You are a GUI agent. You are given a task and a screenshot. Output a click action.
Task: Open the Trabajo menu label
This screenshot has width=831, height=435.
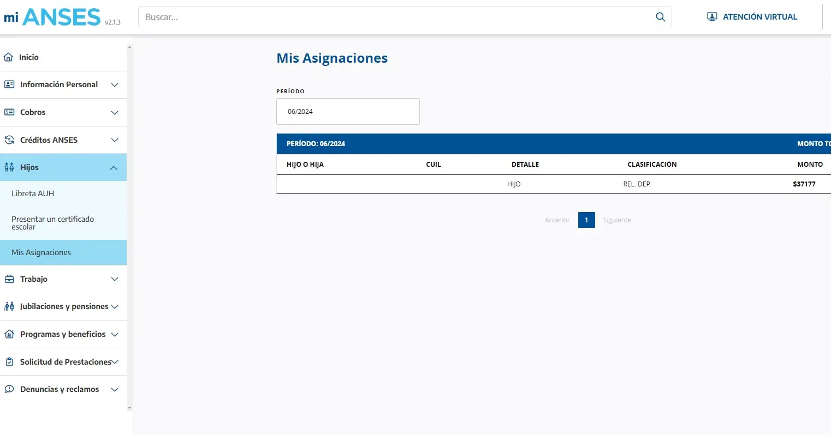click(34, 279)
